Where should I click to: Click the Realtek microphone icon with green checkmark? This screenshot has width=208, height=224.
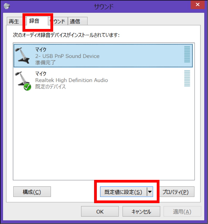[x=23, y=81]
